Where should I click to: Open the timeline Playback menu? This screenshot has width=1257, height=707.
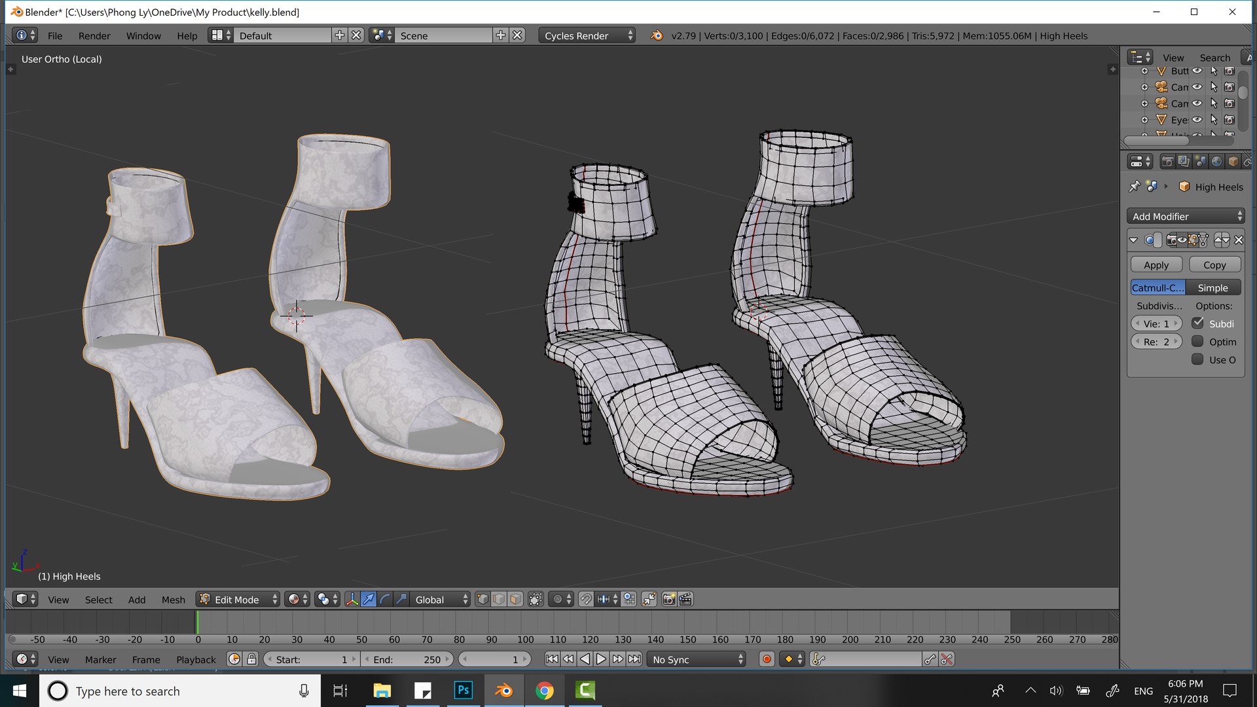(196, 659)
